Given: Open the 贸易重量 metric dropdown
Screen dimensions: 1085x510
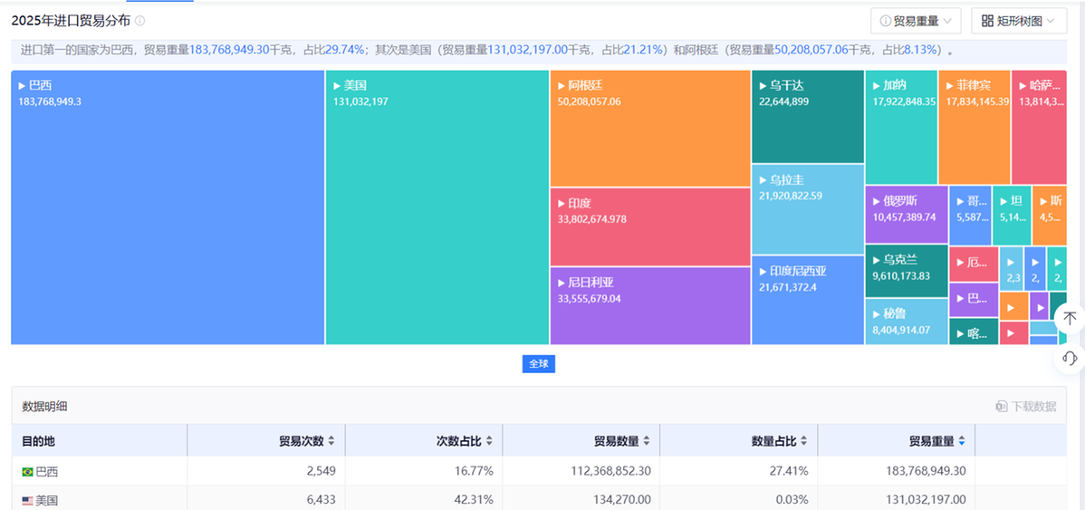Looking at the screenshot, I should 916,20.
